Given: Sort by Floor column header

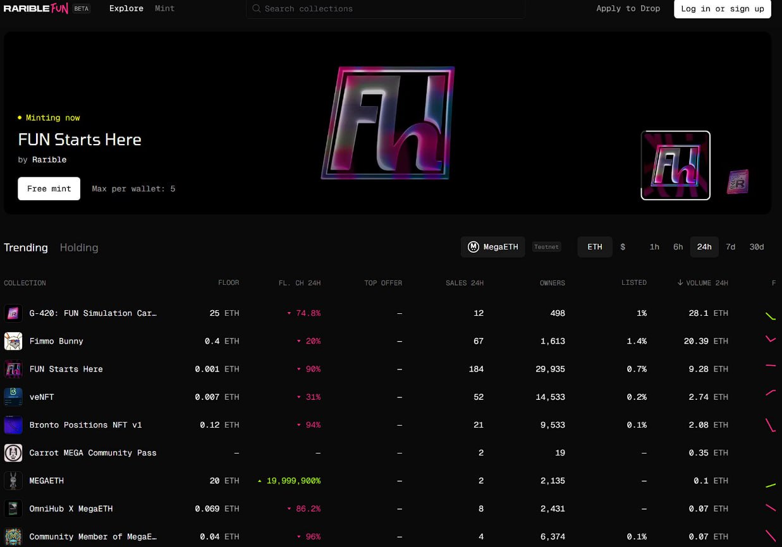Looking at the screenshot, I should pos(228,283).
